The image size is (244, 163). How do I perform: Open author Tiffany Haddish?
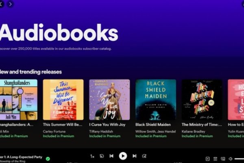click(101, 132)
